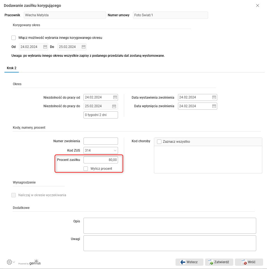The image size is (267, 269).
Task: Open the settings gear menu
Action: point(9,262)
